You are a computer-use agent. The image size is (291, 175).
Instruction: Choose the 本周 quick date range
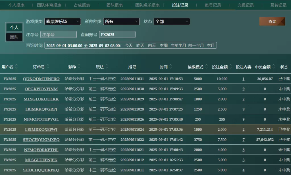[163, 45]
